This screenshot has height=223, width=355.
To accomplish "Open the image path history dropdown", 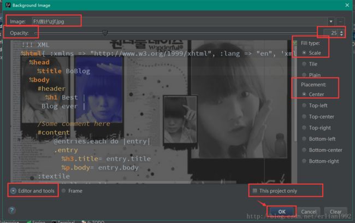I will coord(331,21).
